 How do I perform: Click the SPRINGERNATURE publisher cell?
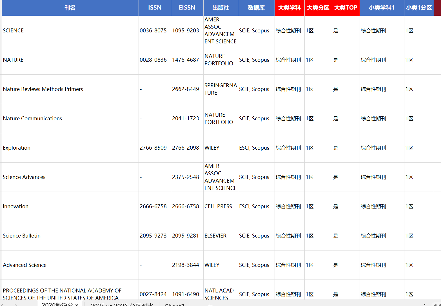pyautogui.click(x=221, y=89)
